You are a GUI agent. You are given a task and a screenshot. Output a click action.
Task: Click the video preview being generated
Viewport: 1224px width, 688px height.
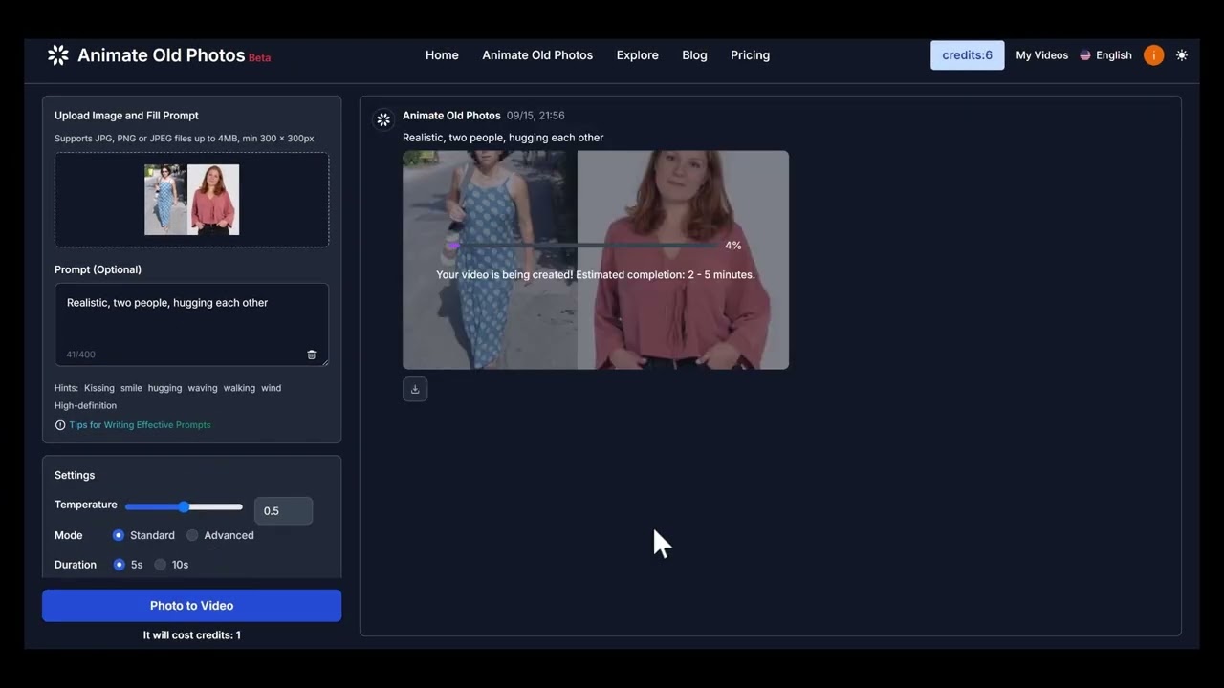[x=596, y=260]
